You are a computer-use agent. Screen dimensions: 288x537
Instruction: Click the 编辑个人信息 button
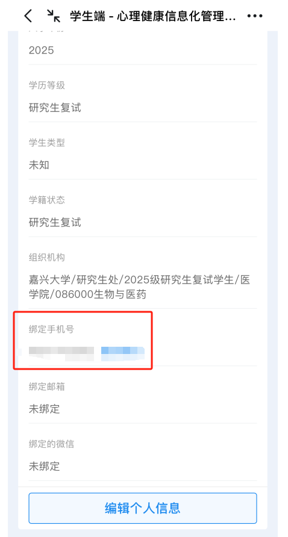(x=143, y=508)
